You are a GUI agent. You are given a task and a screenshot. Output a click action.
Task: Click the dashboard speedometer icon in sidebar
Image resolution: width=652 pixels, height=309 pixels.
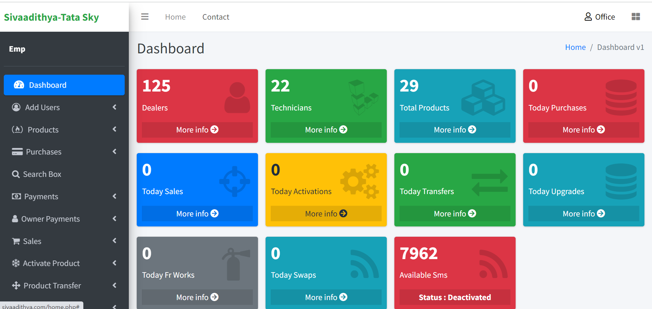(x=19, y=85)
